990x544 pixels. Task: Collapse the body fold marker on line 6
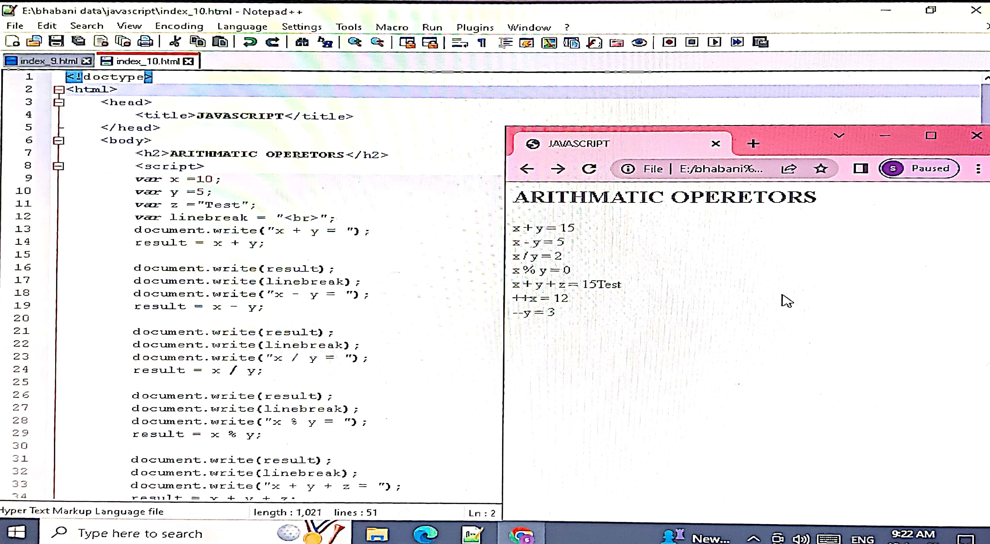coord(59,141)
